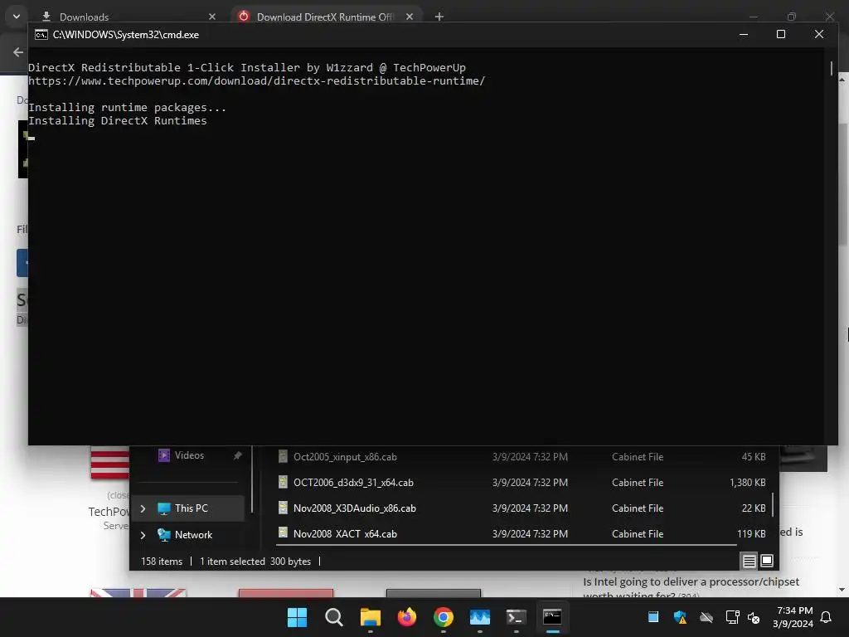
Task: Launch Google Chrome from taskbar
Action: pyautogui.click(x=444, y=617)
